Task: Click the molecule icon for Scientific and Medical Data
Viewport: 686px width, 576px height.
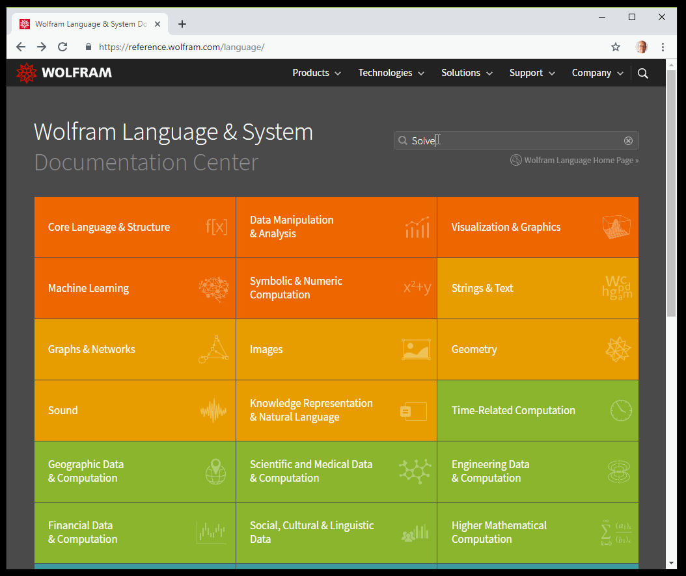Action: [x=415, y=471]
